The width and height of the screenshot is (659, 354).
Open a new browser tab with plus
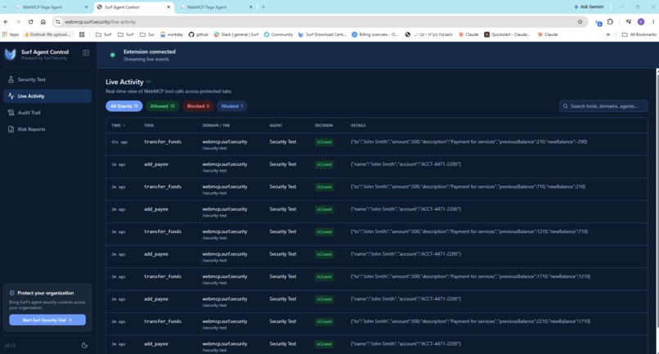point(263,7)
